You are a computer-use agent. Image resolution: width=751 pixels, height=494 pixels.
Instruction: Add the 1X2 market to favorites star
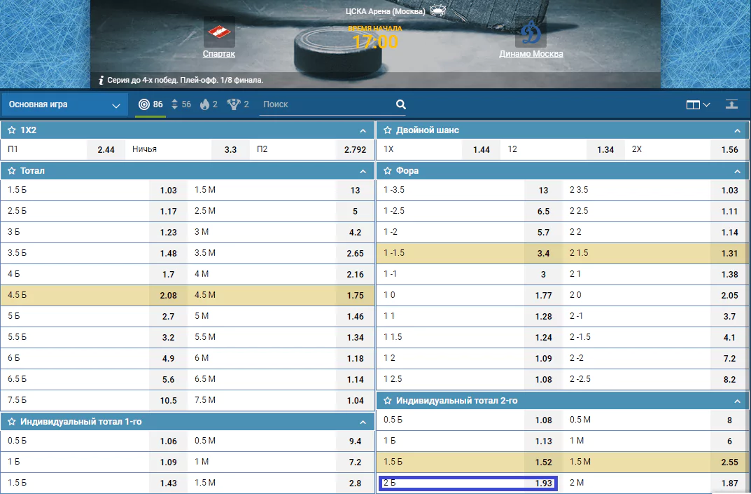tap(11, 130)
